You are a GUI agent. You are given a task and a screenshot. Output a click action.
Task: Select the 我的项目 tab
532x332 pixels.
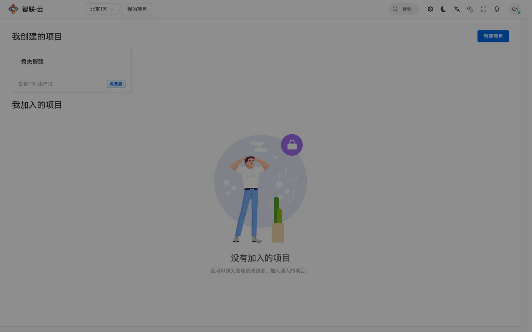(x=137, y=9)
